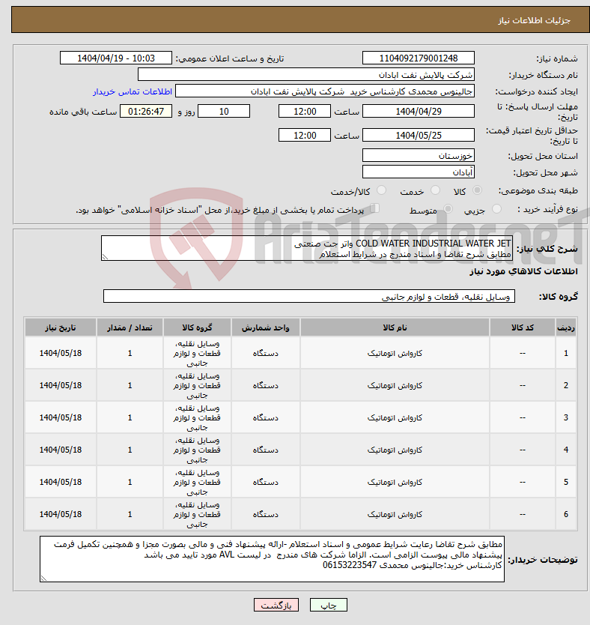Viewport: 590px width, 625px height.
Task: Click remaining time 01:26:47 field
Action: click(x=146, y=112)
